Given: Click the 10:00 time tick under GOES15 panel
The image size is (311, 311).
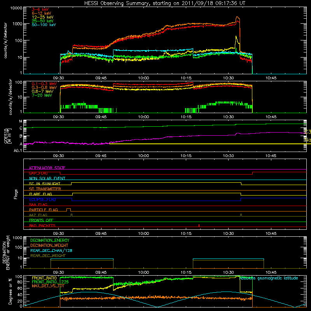Looking at the screenshot, I should 143,156.
